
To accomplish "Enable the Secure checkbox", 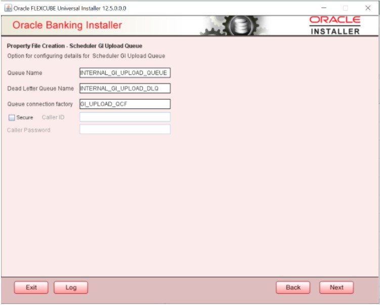I will pos(12,118).
